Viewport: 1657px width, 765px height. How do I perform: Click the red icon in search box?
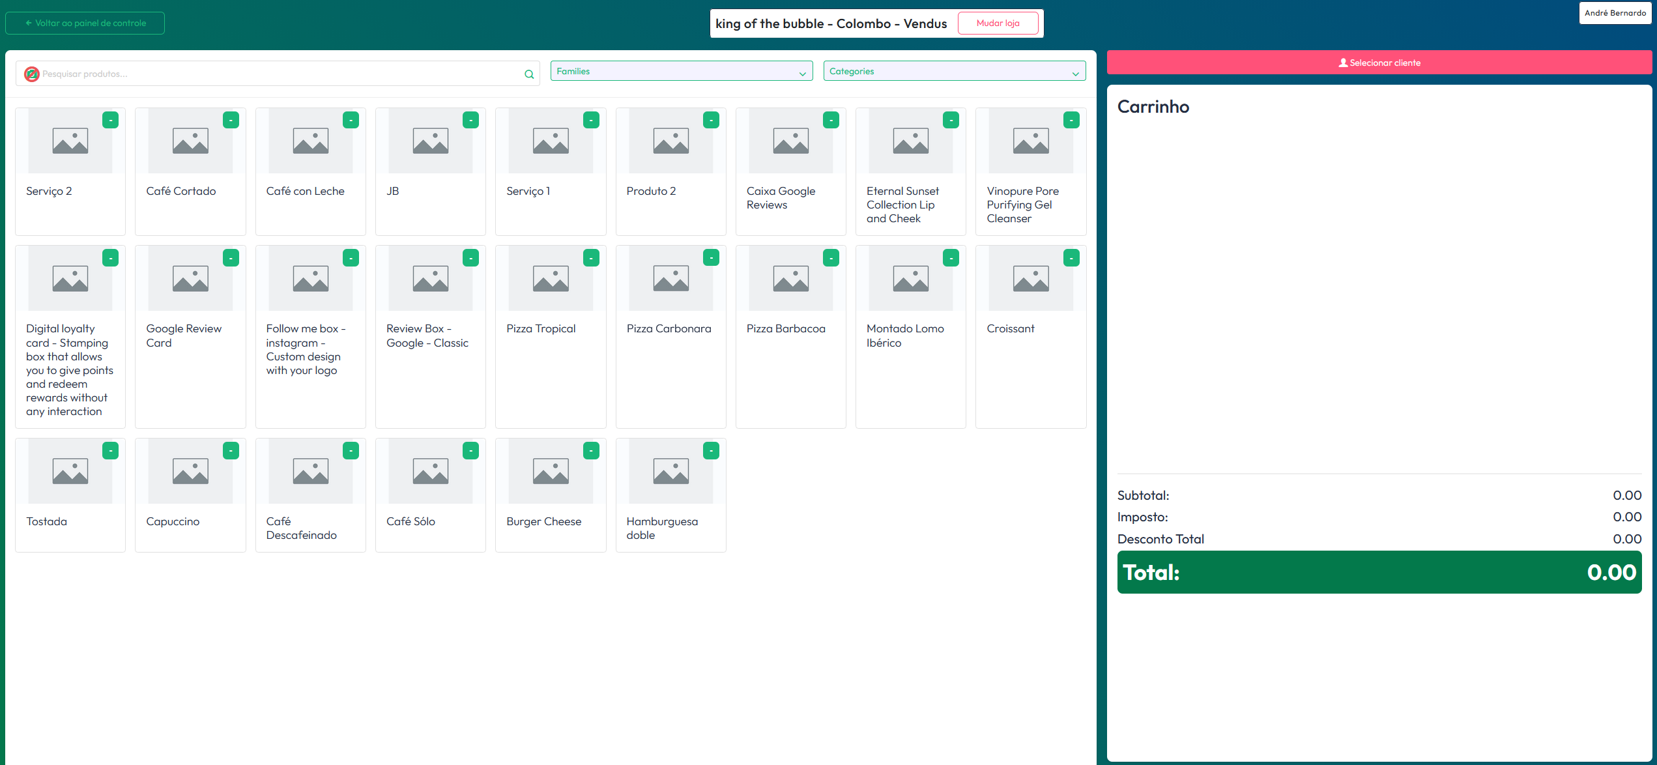pyautogui.click(x=31, y=74)
